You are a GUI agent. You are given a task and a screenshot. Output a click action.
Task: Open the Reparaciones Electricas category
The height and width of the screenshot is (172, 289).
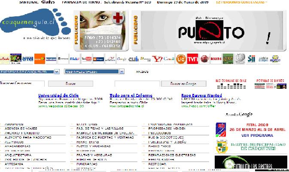(172, 155)
